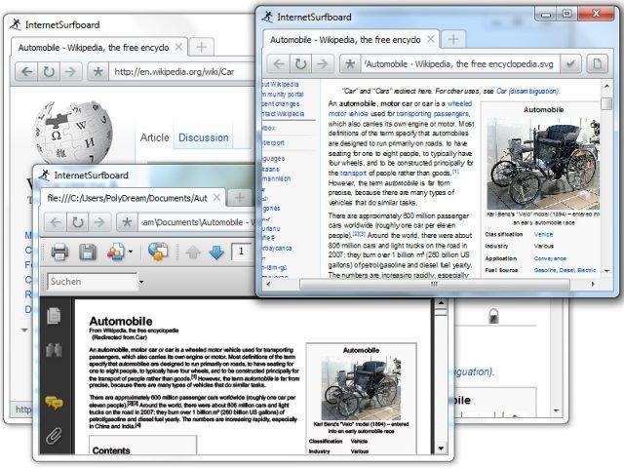The height and width of the screenshot is (468, 624).
Task: Select Automobile tab in front SVG window
Action: (x=345, y=40)
